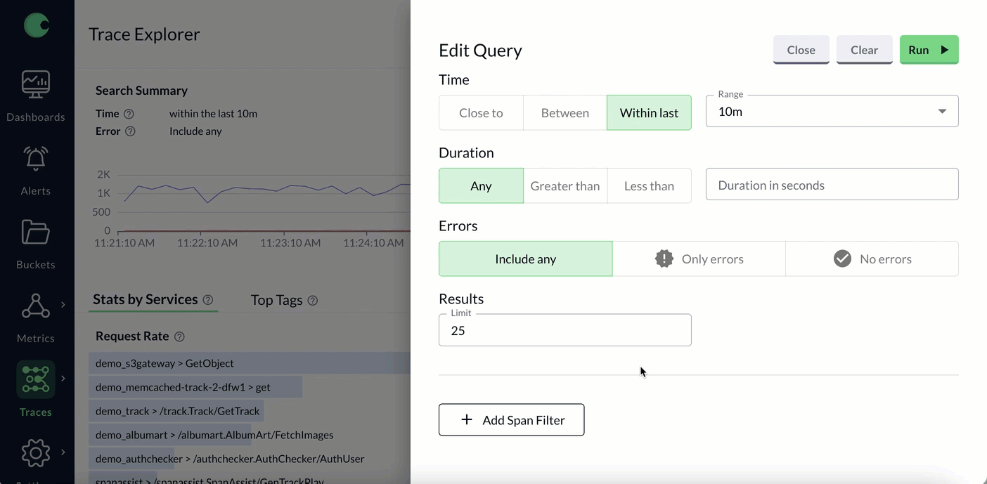Viewport: 987px width, 484px height.
Task: Click the demo_s3gateway > GetObject row
Action: [250, 363]
